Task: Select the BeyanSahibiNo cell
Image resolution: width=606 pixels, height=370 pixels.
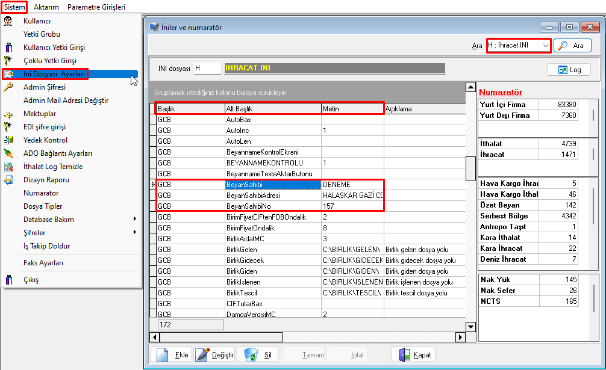Action: (273, 206)
